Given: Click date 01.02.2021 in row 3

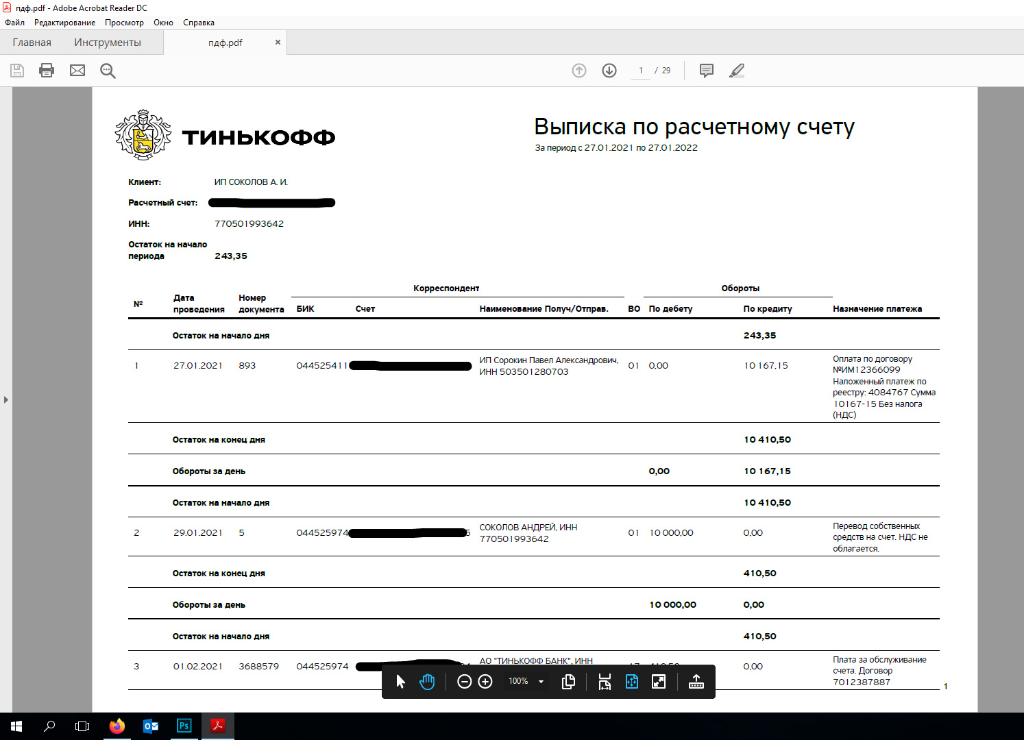Looking at the screenshot, I should (x=198, y=667).
